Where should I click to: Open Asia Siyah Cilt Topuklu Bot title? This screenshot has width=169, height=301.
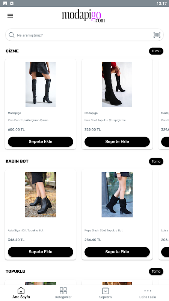click(x=26, y=230)
